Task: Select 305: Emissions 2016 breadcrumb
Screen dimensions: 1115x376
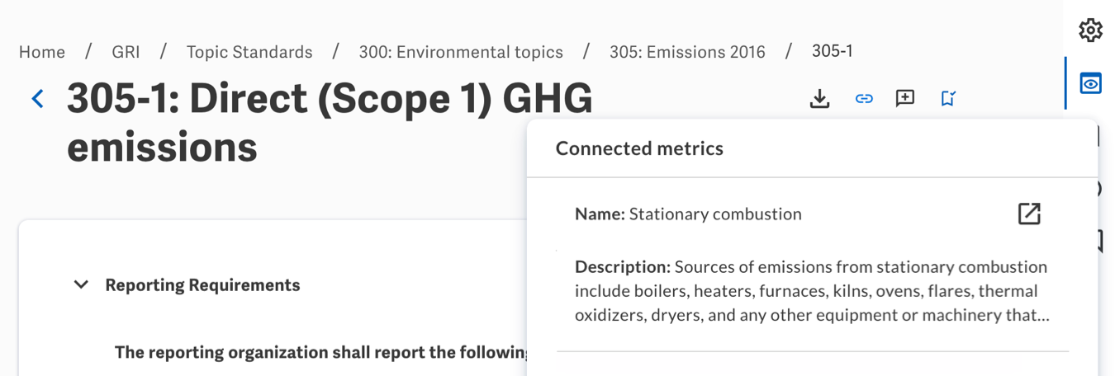Action: (687, 52)
